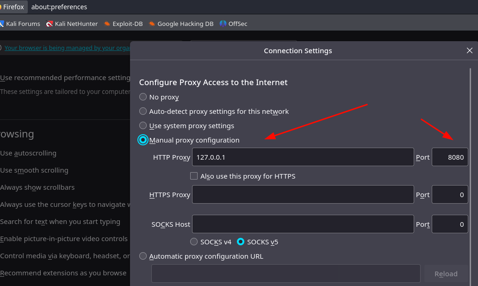Image resolution: width=478 pixels, height=286 pixels.
Task: Open the OffSec bookmark
Action: [x=234, y=24]
